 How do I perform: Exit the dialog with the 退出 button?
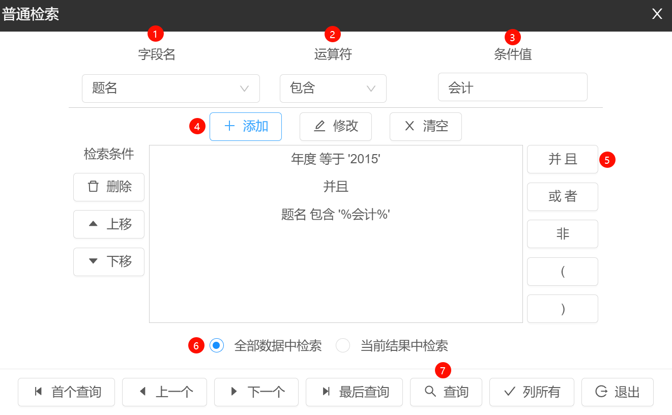[617, 392]
